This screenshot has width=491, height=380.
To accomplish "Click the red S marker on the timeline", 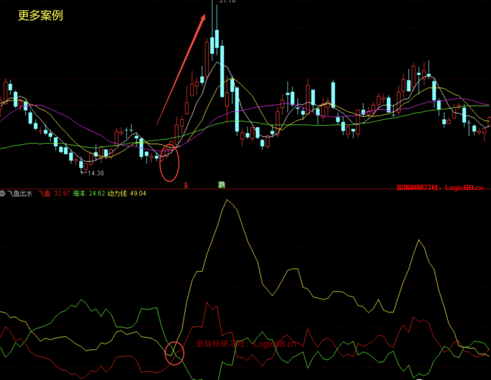I will (186, 185).
